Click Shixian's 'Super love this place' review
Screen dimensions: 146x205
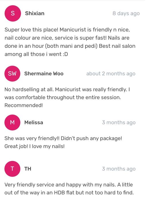(x=70, y=42)
